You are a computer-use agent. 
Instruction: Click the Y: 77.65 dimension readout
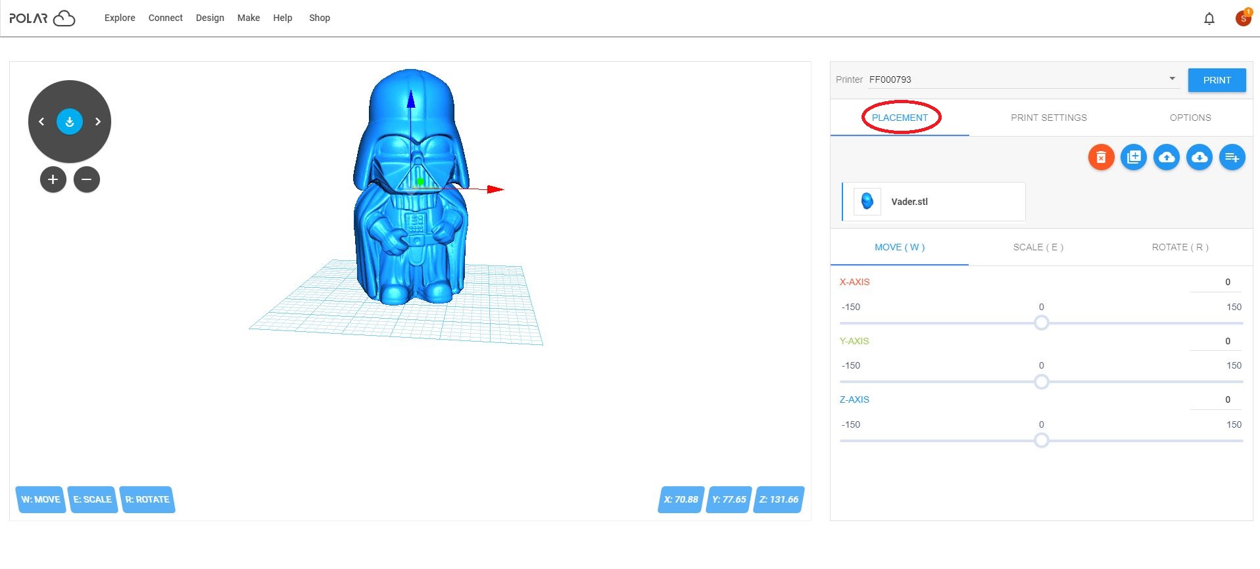tap(729, 499)
